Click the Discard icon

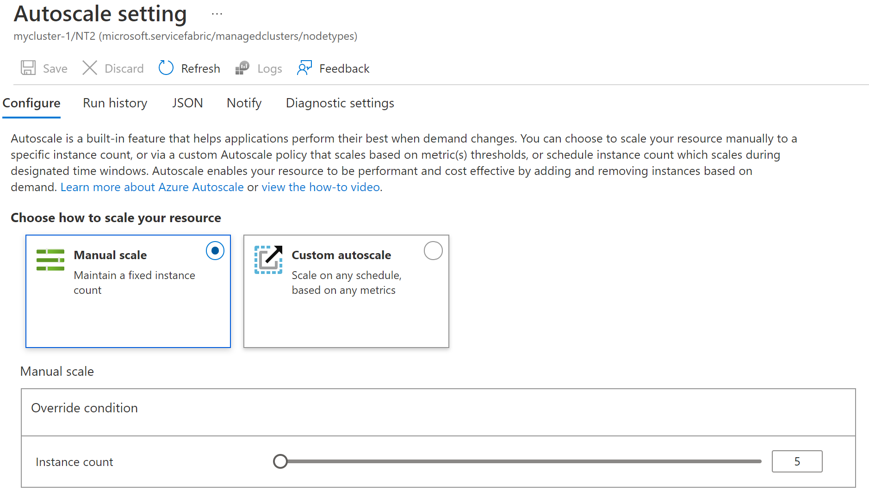[x=90, y=68]
